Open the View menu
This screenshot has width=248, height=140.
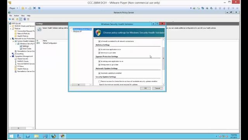click(23, 16)
